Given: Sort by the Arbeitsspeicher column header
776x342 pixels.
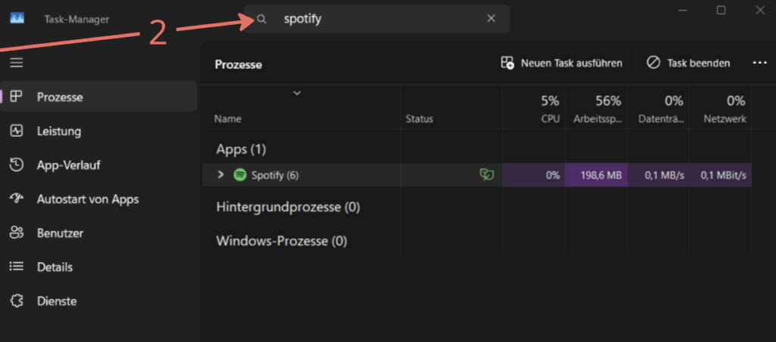Looking at the screenshot, I should tap(596, 109).
